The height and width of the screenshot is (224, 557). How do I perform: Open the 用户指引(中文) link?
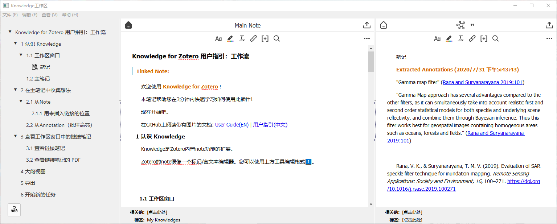tap(270, 125)
